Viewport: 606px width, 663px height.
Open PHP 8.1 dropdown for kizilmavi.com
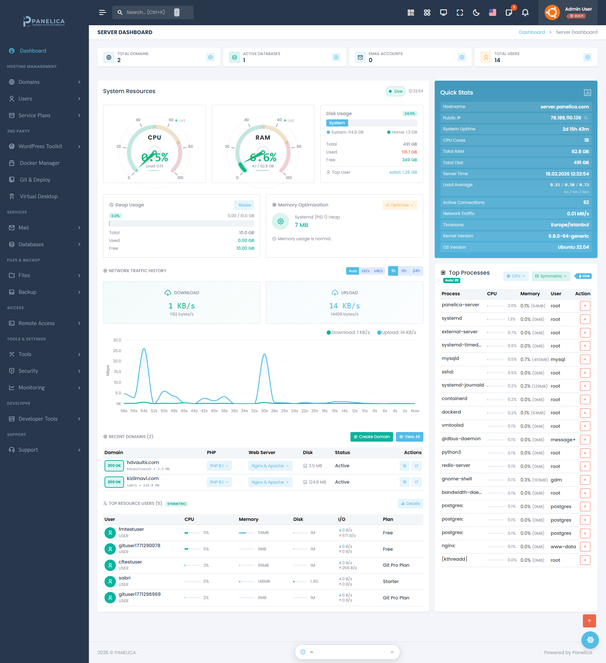[219, 482]
